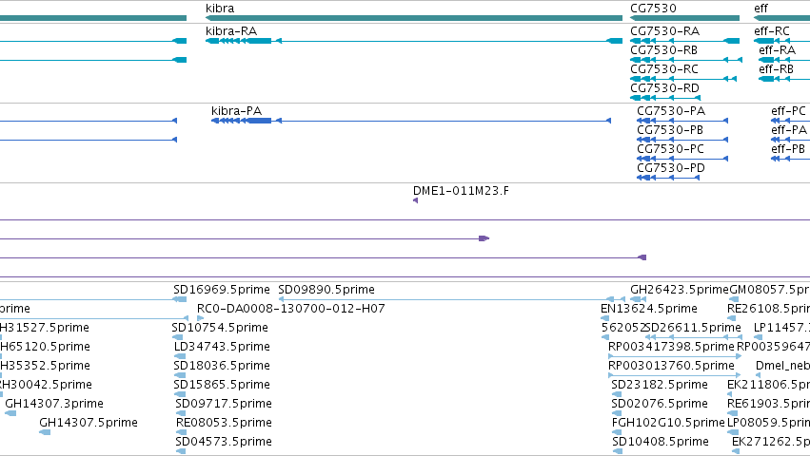Select the SD23182.5prime EST

tap(617, 394)
